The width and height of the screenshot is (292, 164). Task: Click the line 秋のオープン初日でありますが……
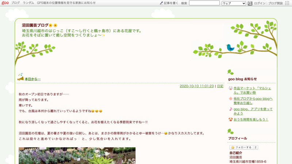tap(44, 94)
